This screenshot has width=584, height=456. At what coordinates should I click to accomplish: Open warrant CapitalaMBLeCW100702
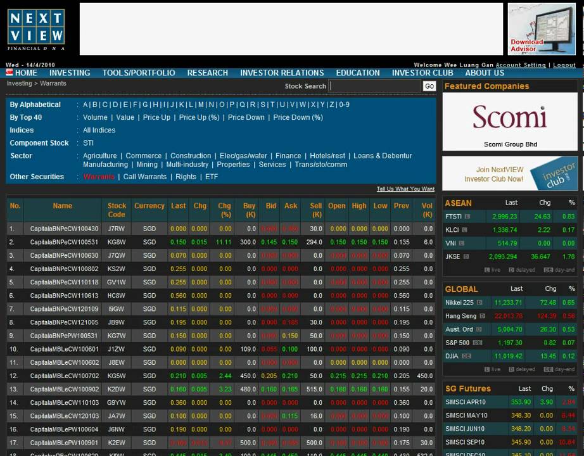65,376
